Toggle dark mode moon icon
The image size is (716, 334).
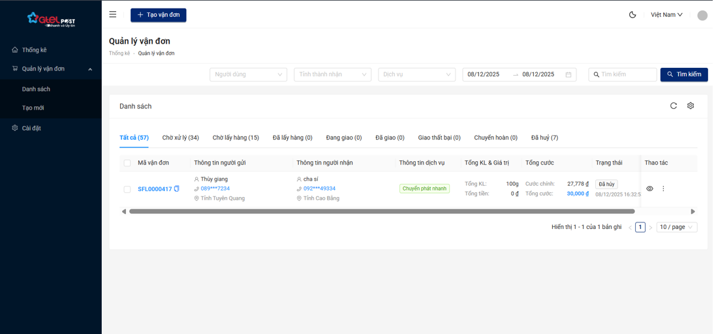coord(632,14)
